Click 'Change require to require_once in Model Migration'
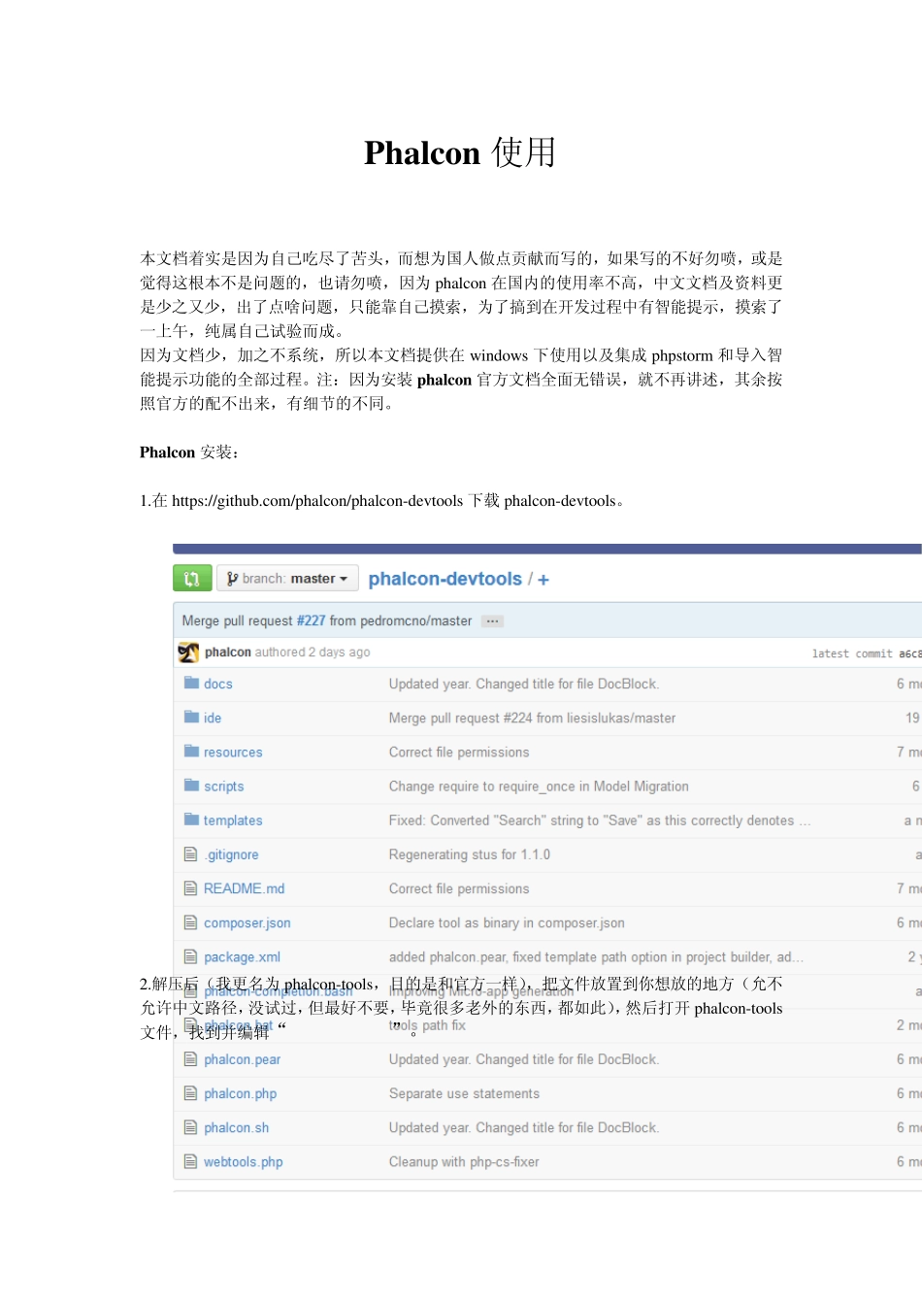922x1305 pixels. pyautogui.click(x=539, y=786)
